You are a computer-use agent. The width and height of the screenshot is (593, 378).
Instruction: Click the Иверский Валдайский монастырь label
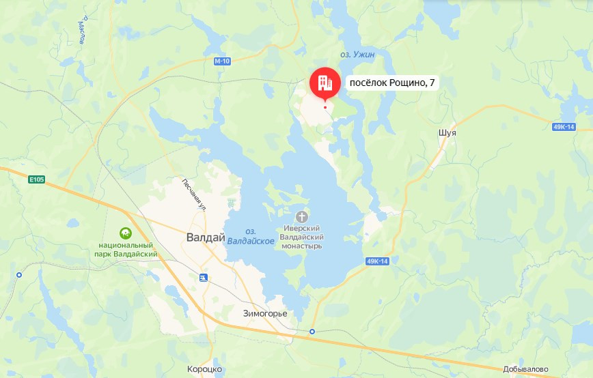pos(301,237)
